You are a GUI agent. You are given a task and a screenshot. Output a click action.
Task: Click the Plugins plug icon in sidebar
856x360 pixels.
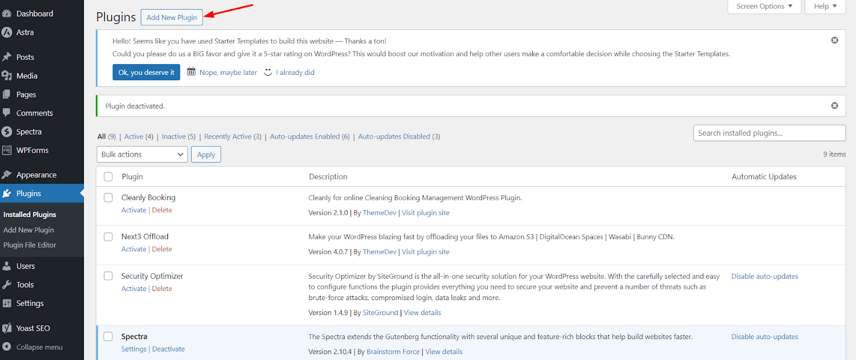coord(7,193)
